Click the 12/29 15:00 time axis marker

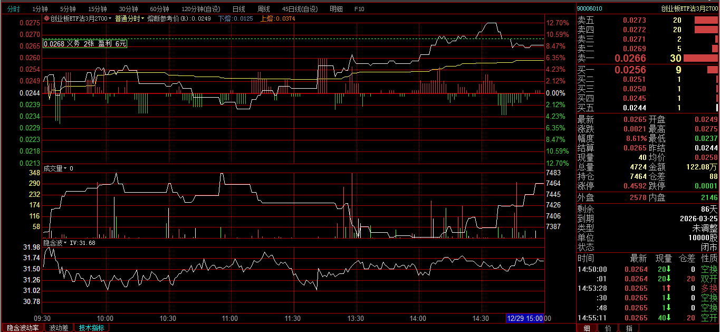525,318
